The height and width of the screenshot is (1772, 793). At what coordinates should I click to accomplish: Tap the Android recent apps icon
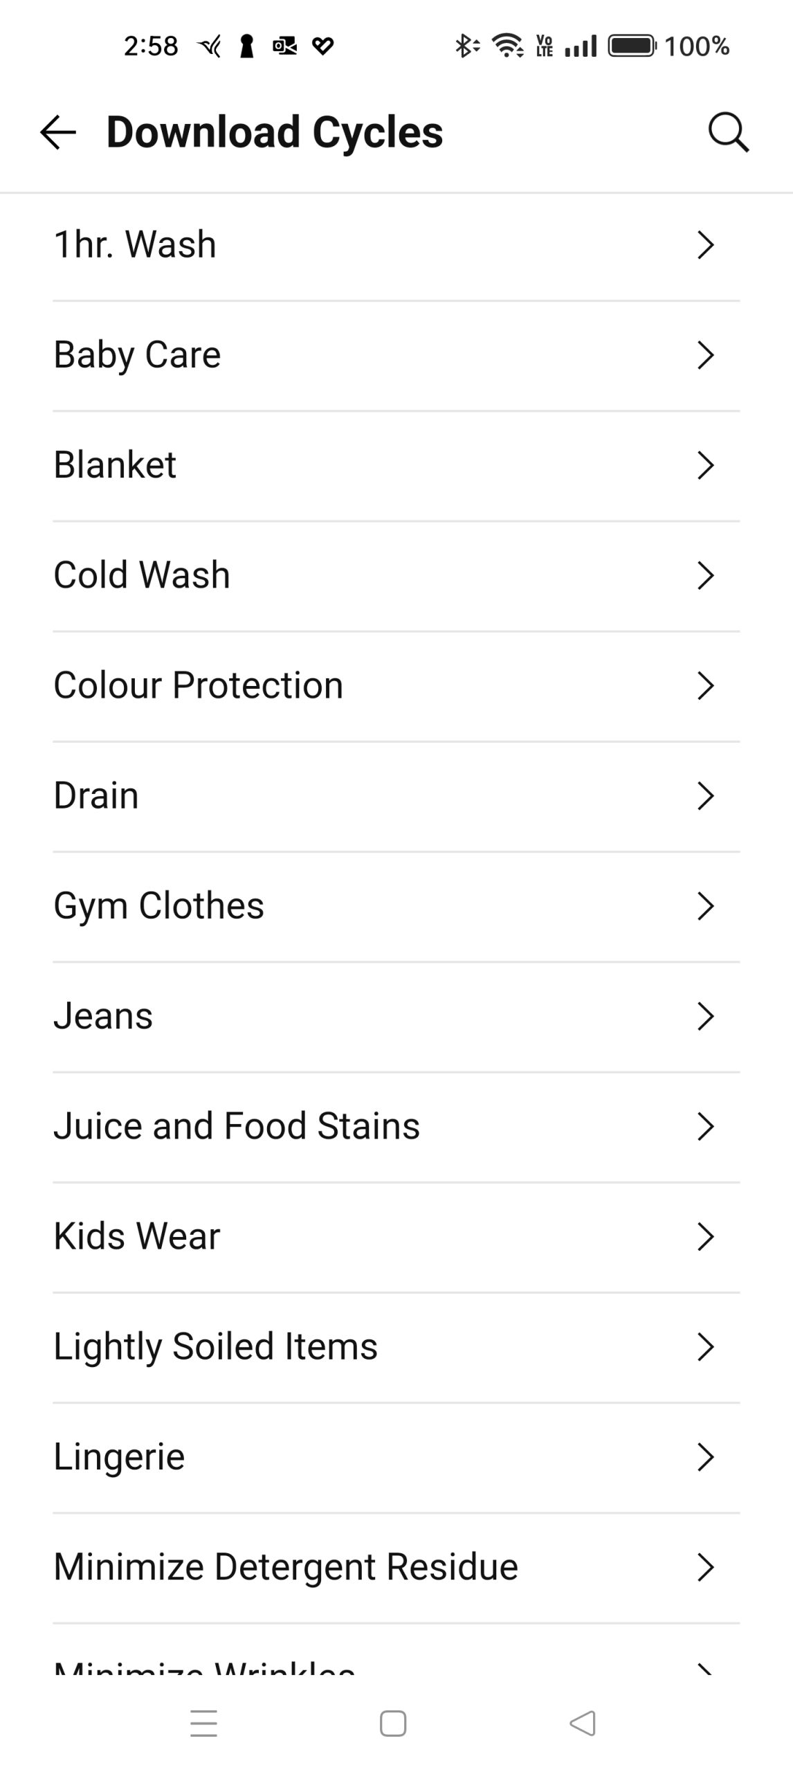click(x=203, y=1723)
